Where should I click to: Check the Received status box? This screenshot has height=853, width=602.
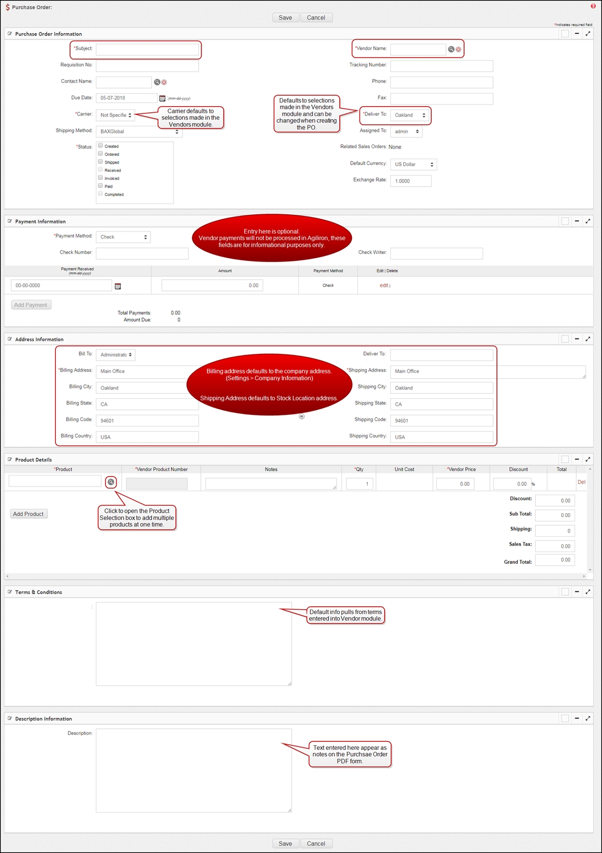pyautogui.click(x=100, y=170)
